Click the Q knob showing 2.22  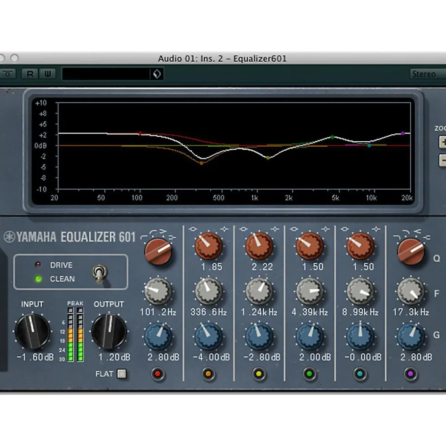(259, 246)
